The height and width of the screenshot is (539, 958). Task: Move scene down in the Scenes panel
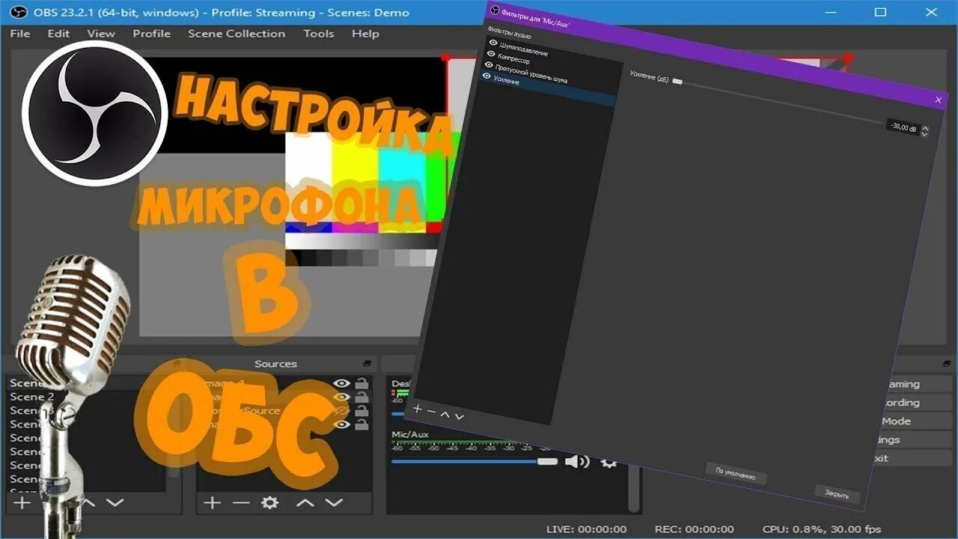point(115,502)
